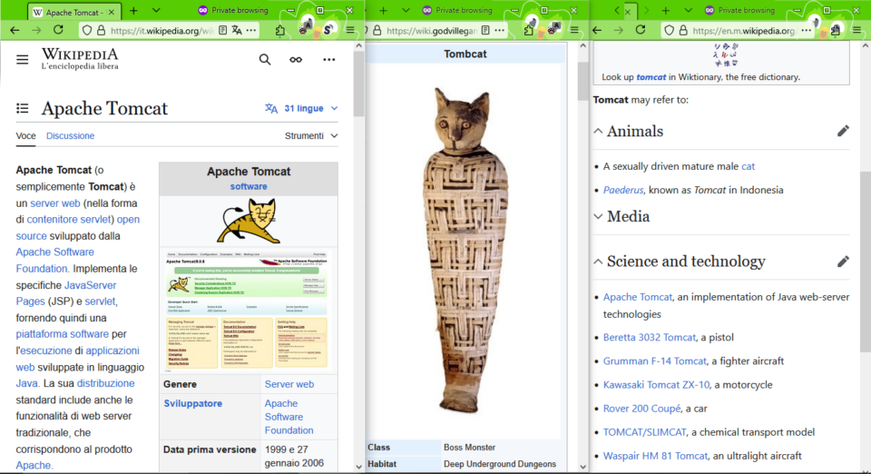Open the Tomcat web page screenshot thumbnail
Image resolution: width=871 pixels, height=474 pixels.
(249, 310)
